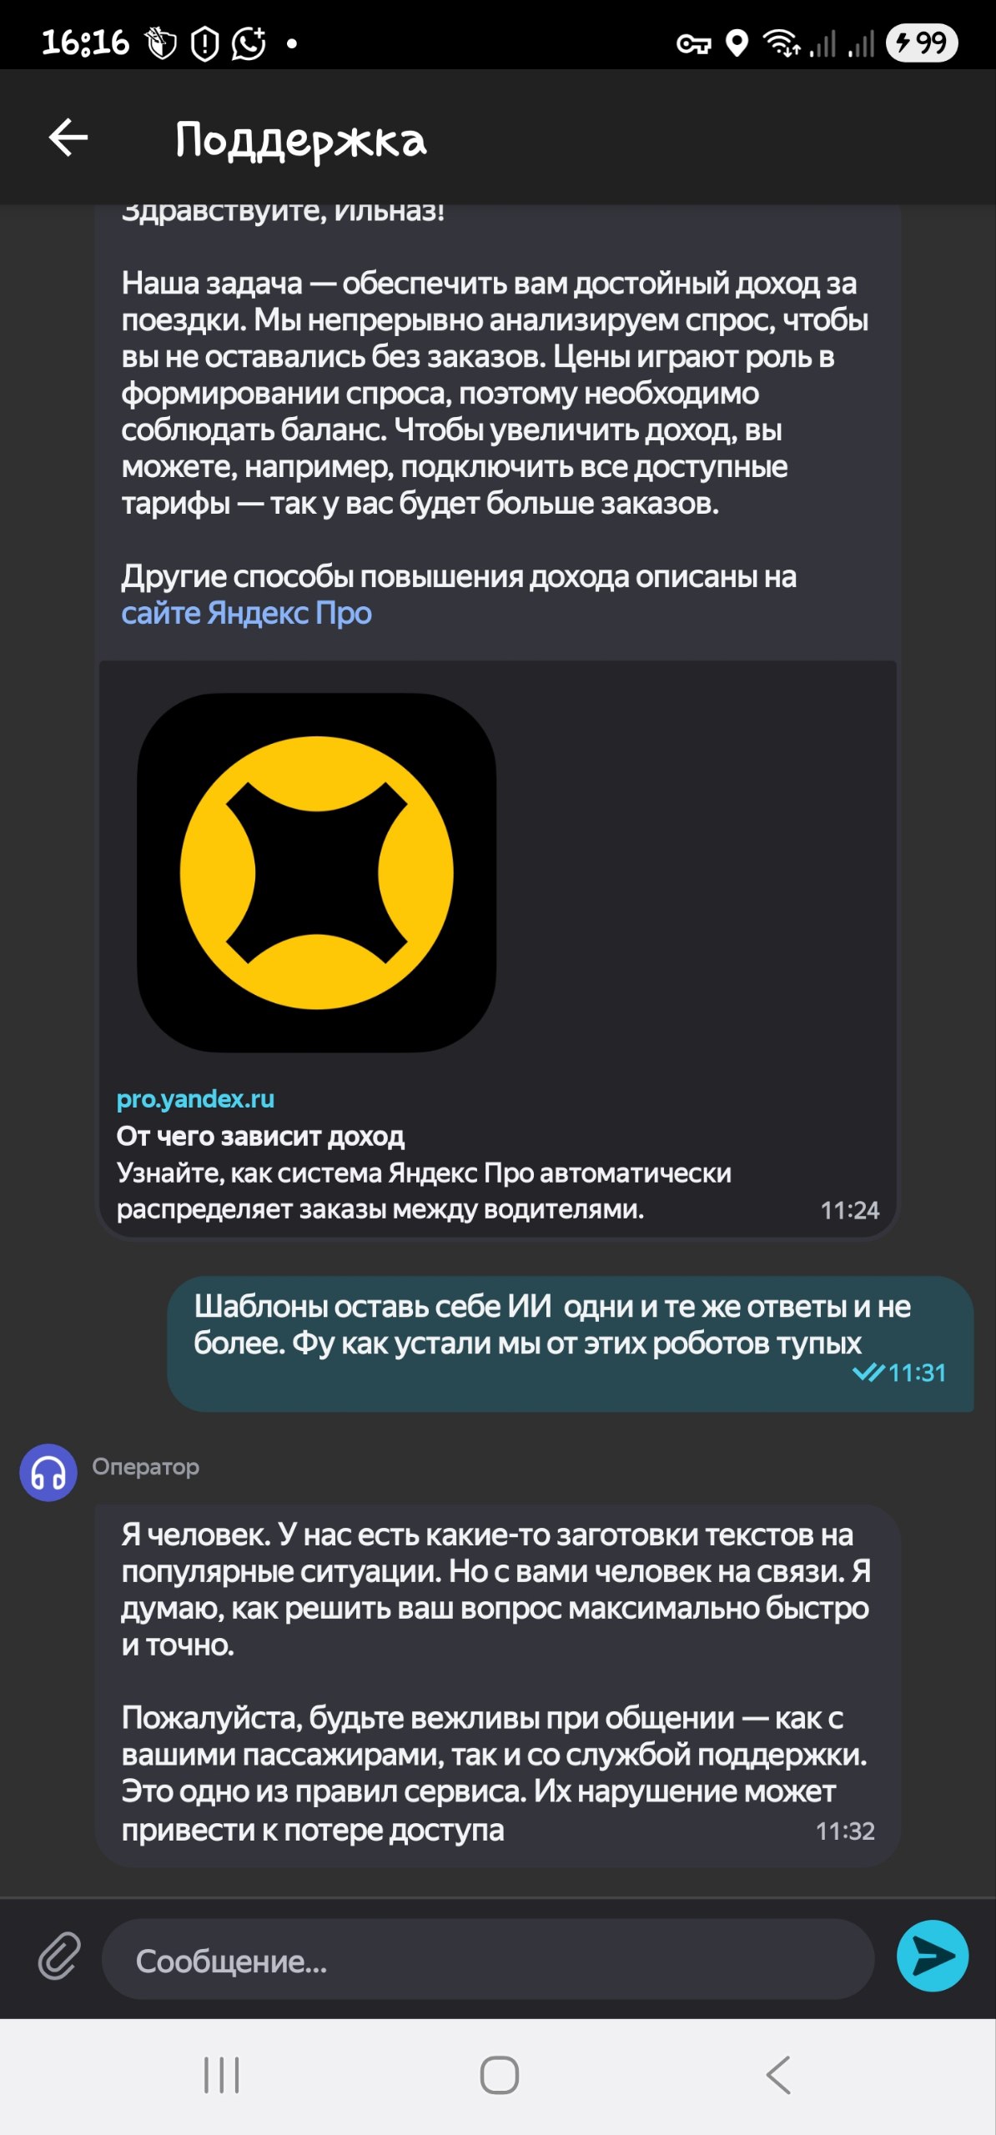Tap the paperclip attachment icon
The image size is (996, 2135).
pos(59,1957)
